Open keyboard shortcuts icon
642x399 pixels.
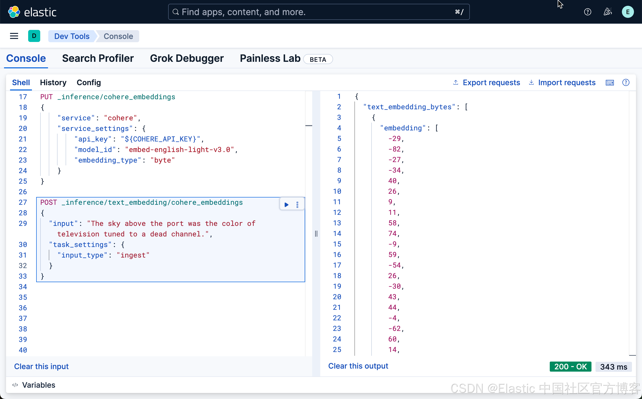coord(610,83)
